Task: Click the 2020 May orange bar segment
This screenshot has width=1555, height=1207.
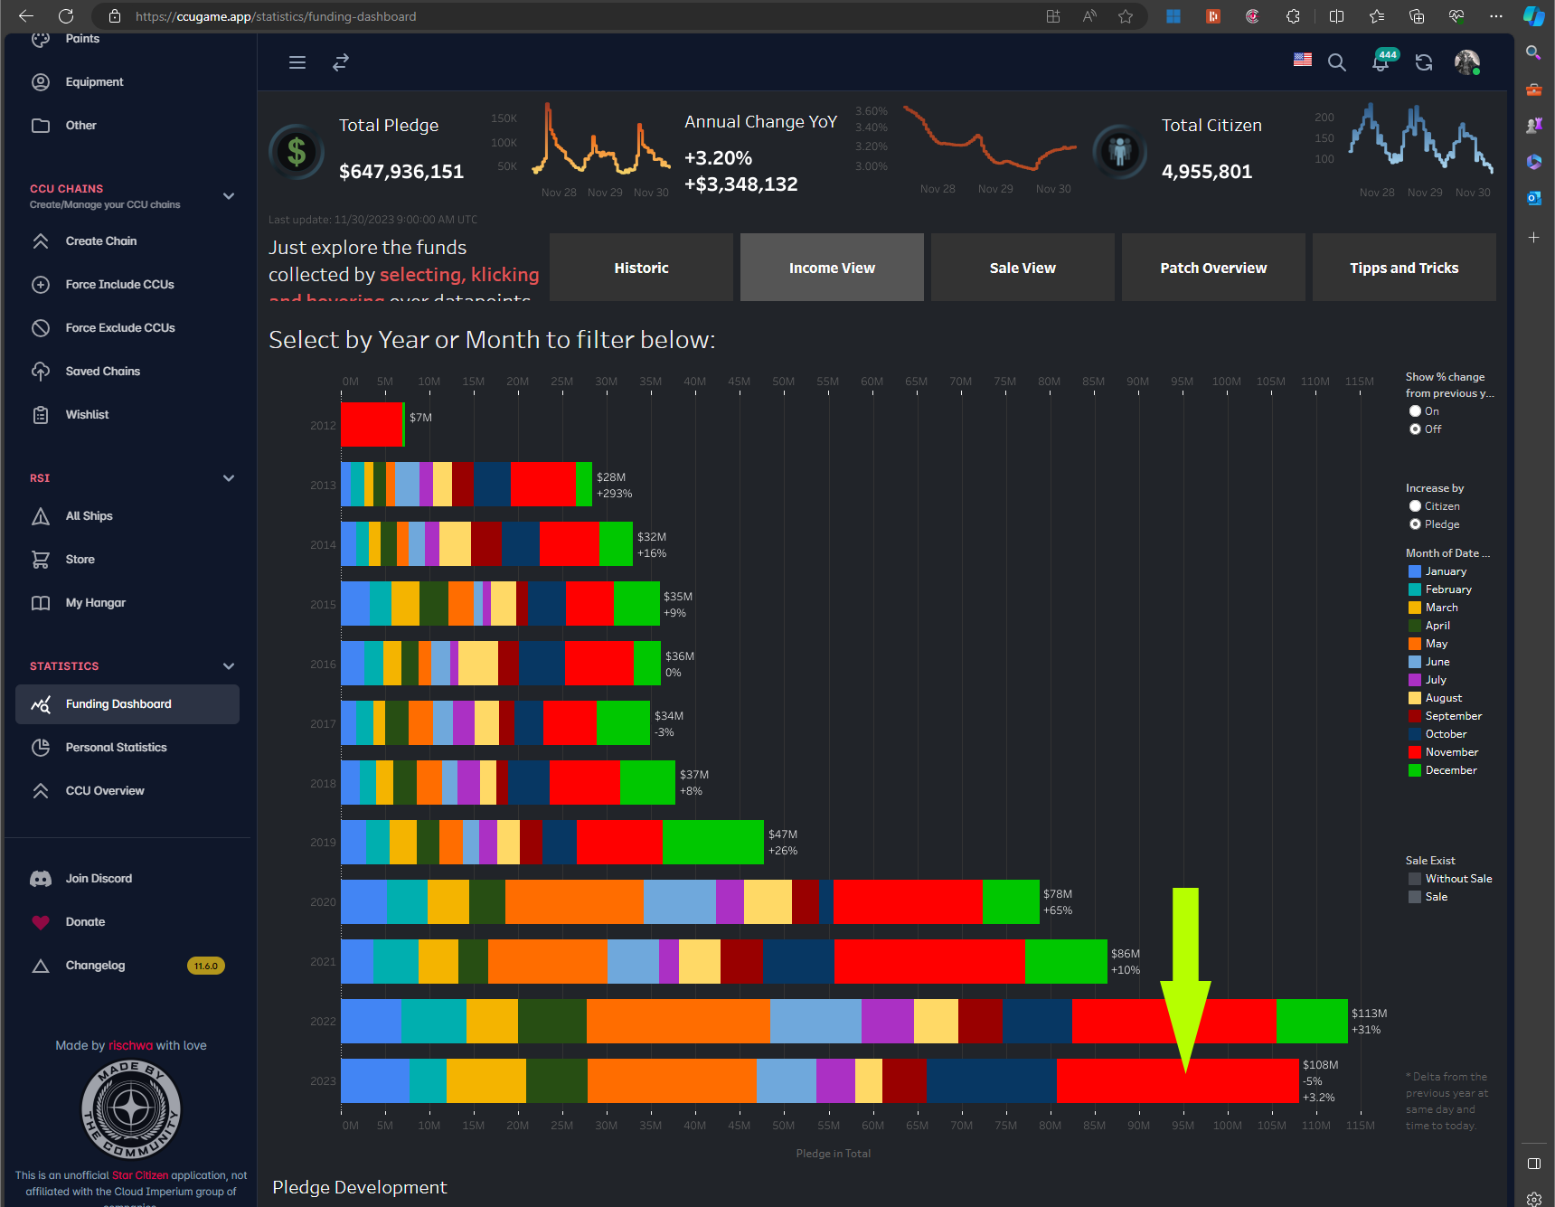Action: click(573, 902)
